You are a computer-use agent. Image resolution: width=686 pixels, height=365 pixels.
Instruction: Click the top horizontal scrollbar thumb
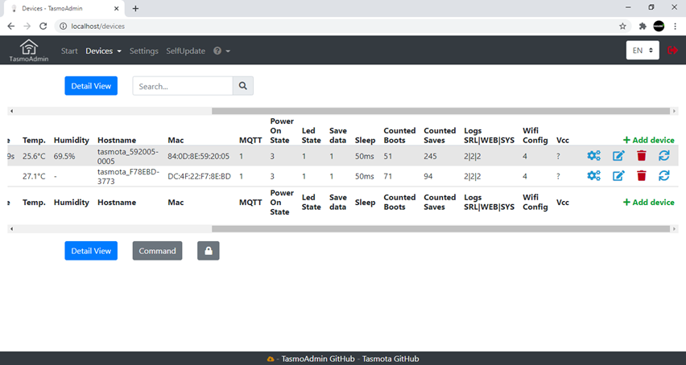tap(440, 111)
